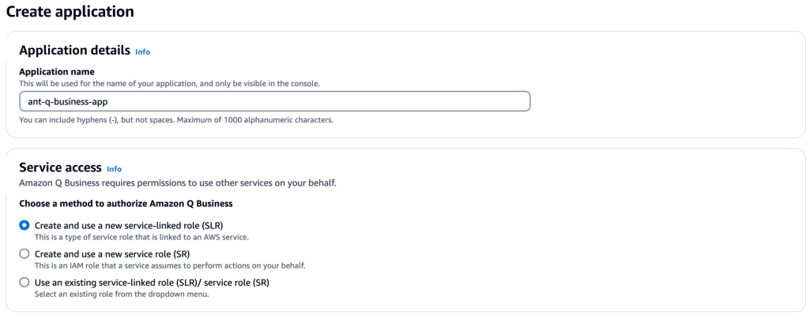Image resolution: width=809 pixels, height=316 pixels.
Task: Click the 'IAM role that a service assumes' description
Action: click(171, 266)
